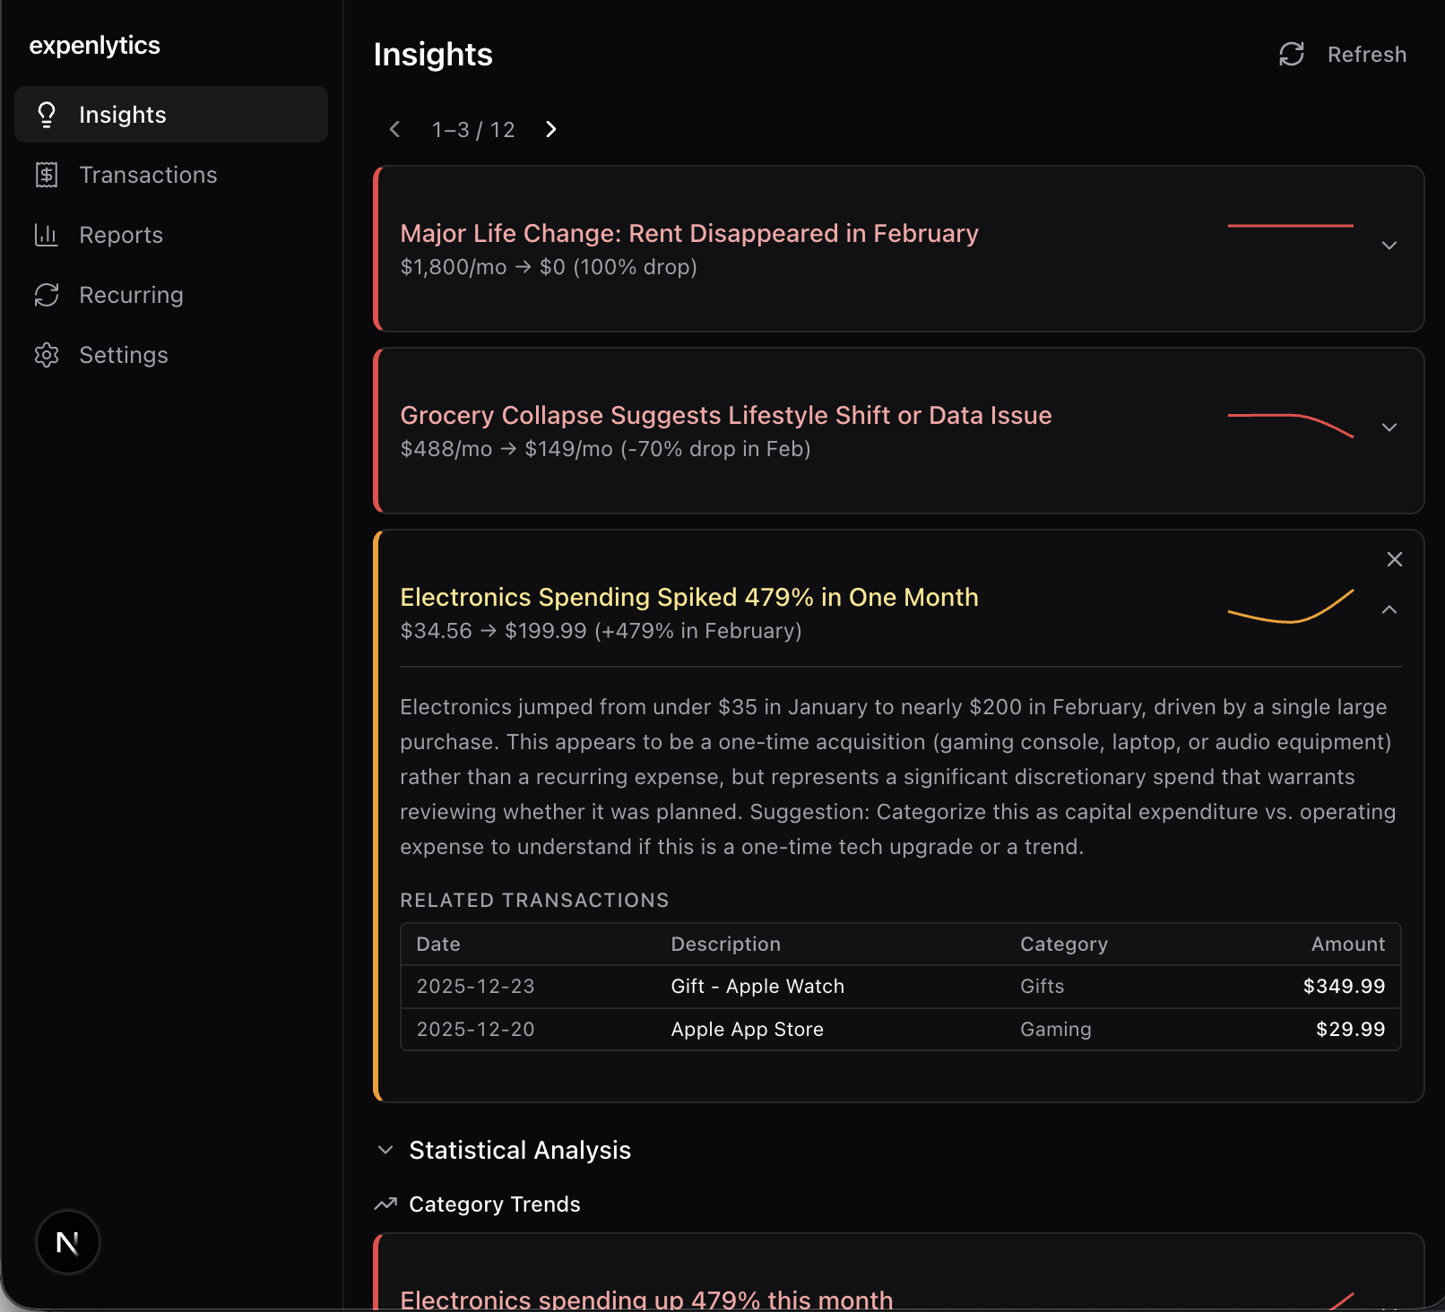Click the Recurring sync arrows icon
The image size is (1445, 1312).
46,294
